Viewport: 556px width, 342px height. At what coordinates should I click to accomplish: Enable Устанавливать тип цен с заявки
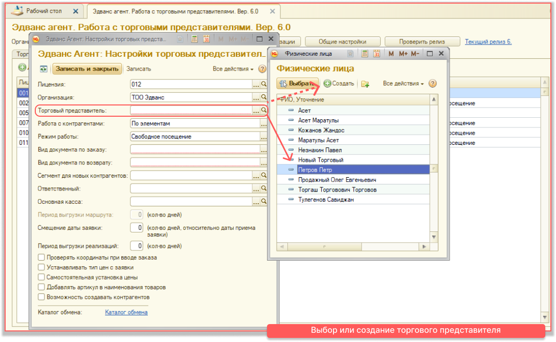pos(41,267)
